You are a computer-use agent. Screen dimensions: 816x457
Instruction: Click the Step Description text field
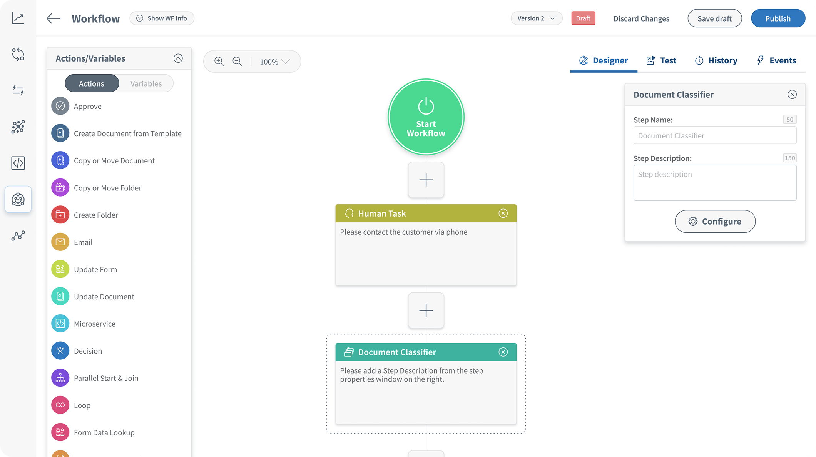point(715,183)
